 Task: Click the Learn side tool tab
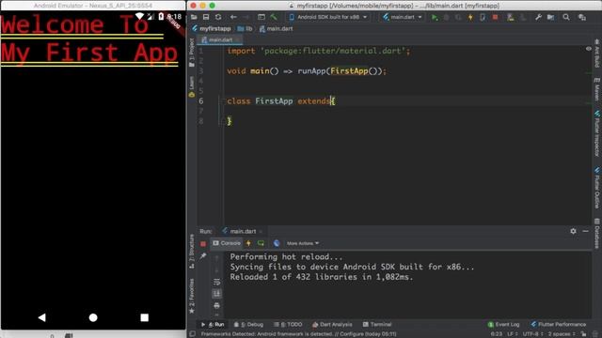coord(192,86)
